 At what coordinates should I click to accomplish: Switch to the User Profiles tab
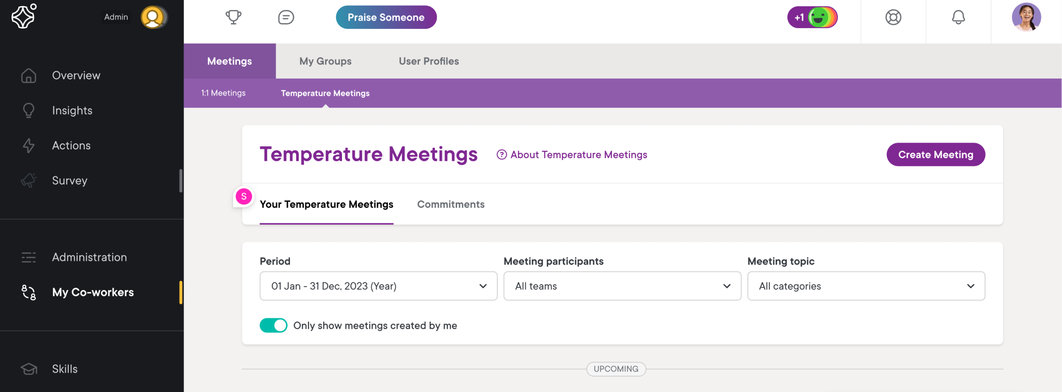coord(428,61)
